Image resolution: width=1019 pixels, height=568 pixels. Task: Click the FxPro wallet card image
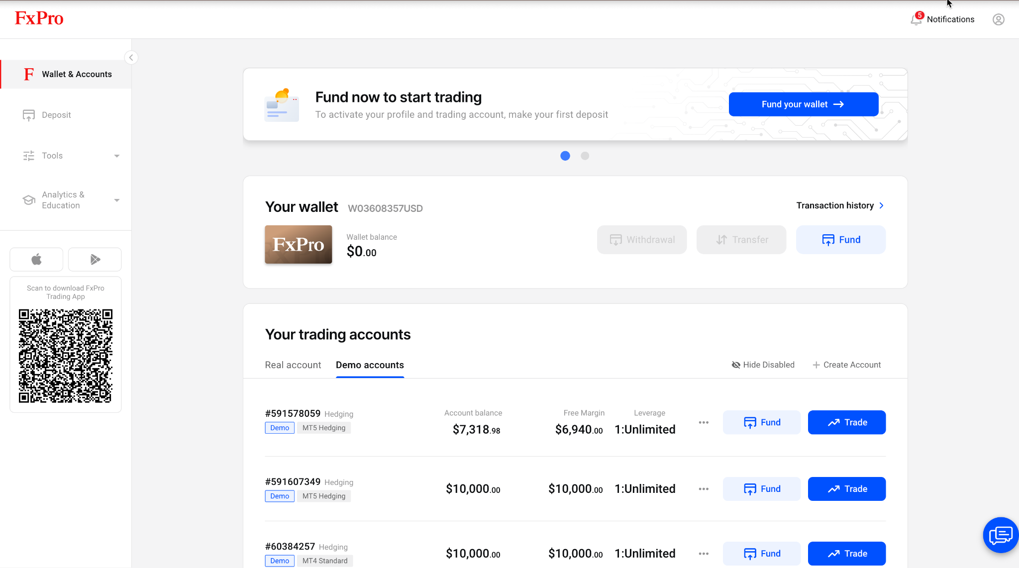[299, 244]
